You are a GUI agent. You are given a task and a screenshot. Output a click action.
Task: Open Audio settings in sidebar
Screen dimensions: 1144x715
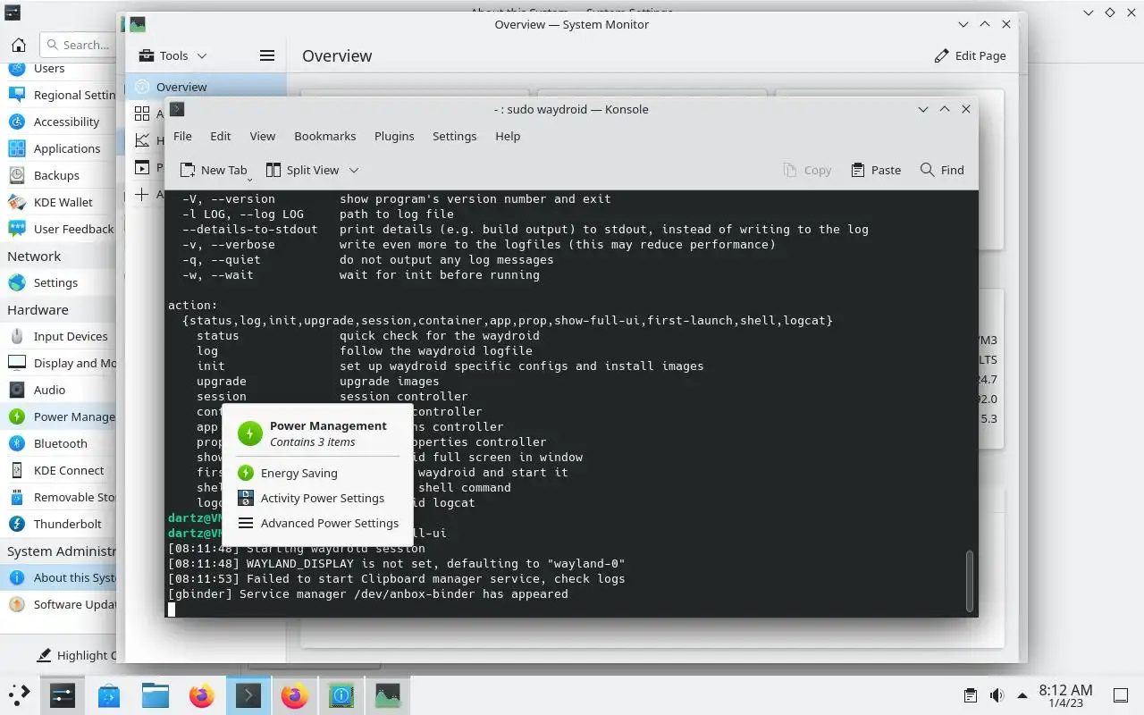point(59,390)
